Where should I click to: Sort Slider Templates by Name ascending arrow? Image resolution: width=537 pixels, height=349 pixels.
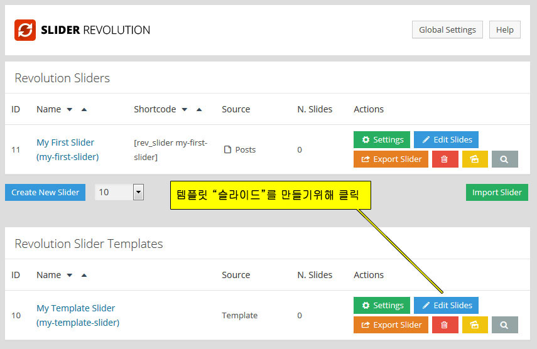tap(84, 275)
